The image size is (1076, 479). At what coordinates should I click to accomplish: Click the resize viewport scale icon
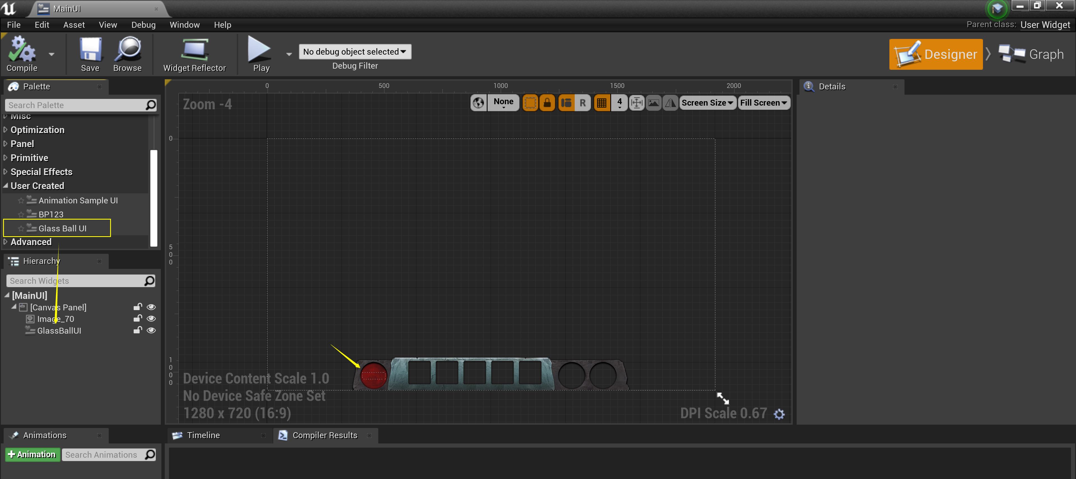637,103
